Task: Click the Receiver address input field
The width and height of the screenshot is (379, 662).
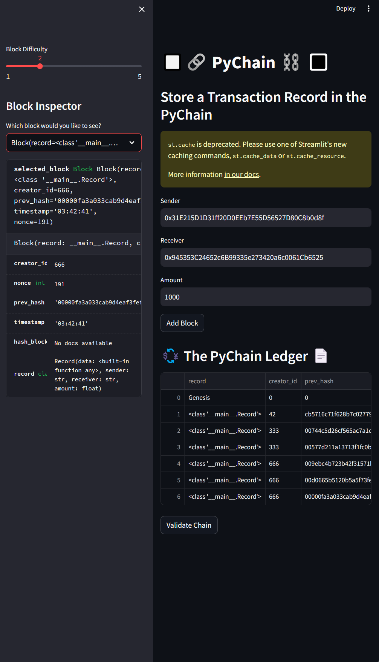Action: click(x=266, y=257)
